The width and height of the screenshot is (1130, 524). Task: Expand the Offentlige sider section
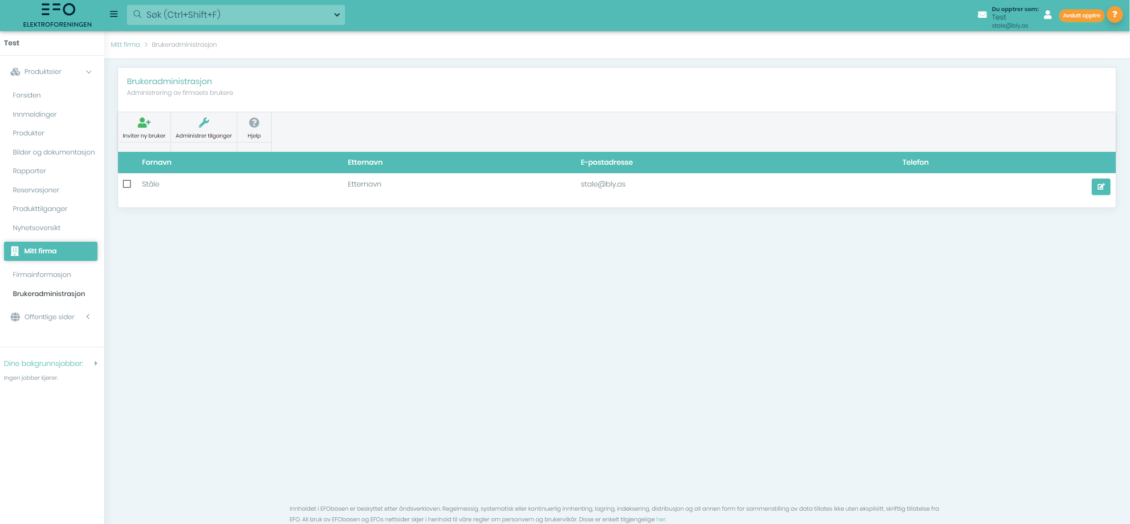(x=88, y=317)
